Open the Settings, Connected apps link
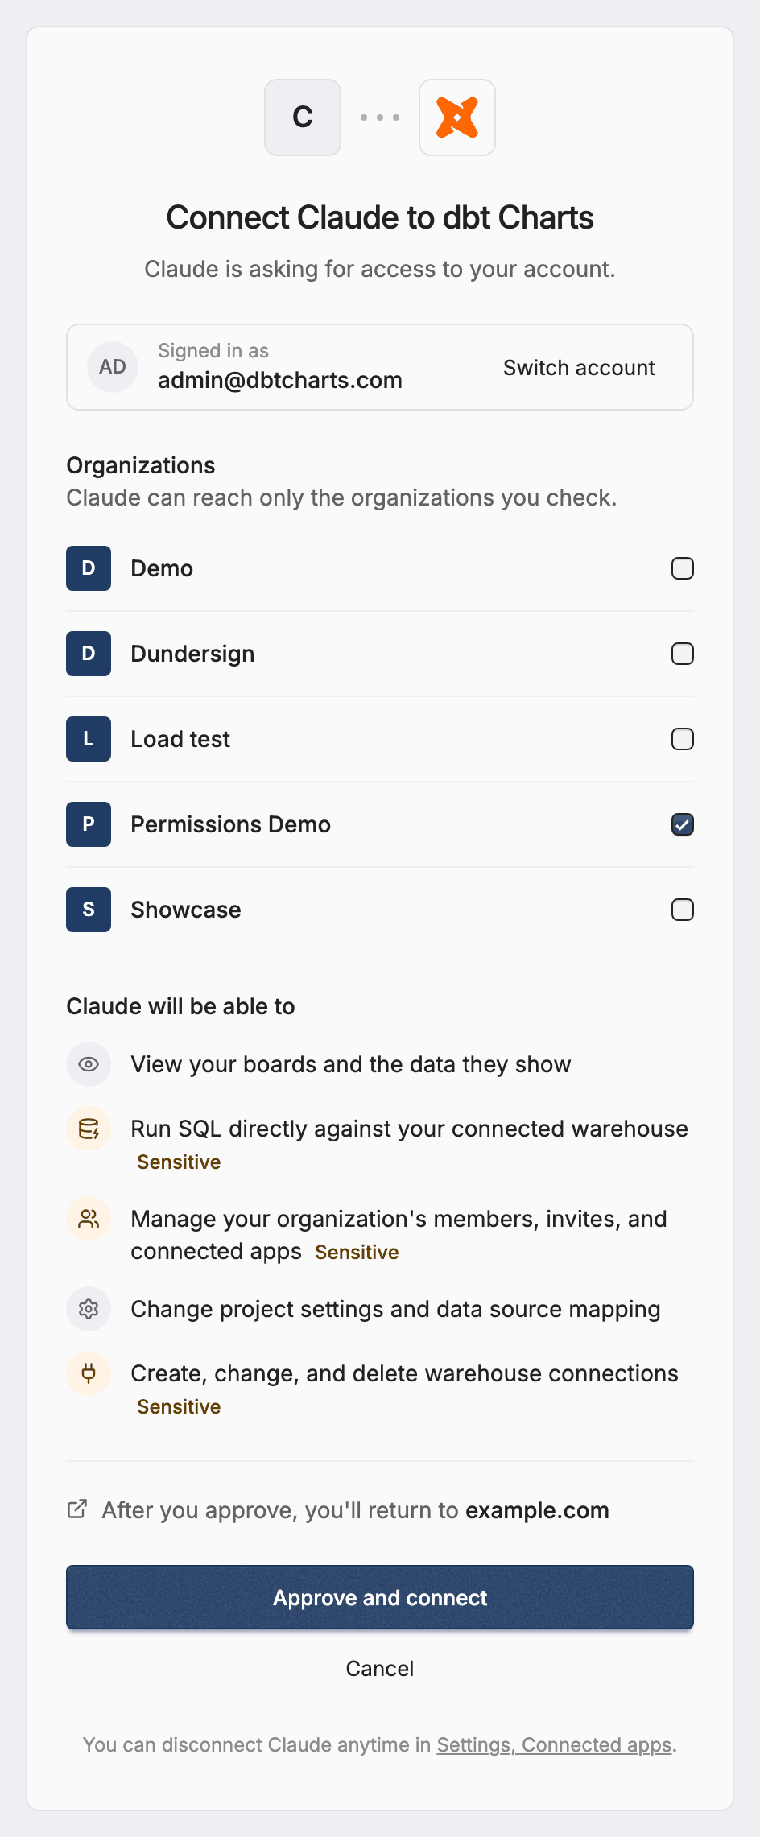Image resolution: width=760 pixels, height=1837 pixels. coord(555,1744)
